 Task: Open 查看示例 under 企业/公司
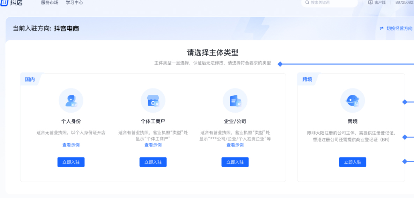coord(235,145)
